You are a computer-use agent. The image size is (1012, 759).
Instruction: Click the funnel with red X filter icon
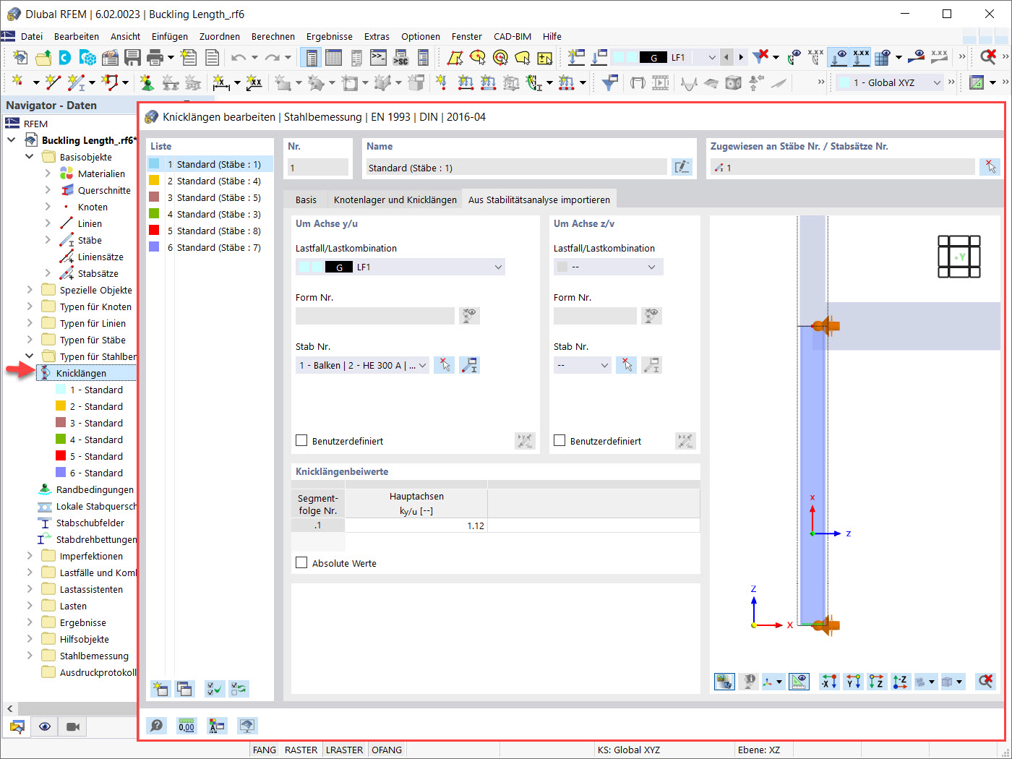(760, 57)
